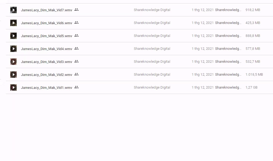Select the file name JamesLacy_Dim_Mak_Vid4.wmv
Image resolution: width=273 pixels, height=161 pixels.
click(x=47, y=49)
